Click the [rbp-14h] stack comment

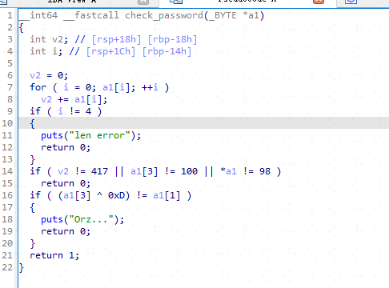click(166, 51)
